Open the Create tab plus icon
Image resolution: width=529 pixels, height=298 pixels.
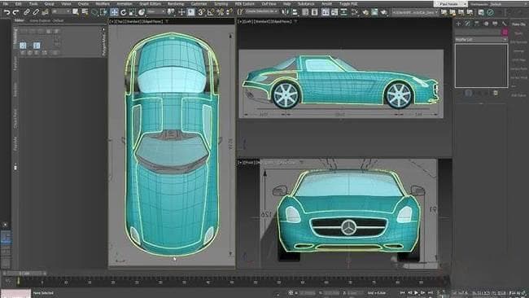click(458, 24)
